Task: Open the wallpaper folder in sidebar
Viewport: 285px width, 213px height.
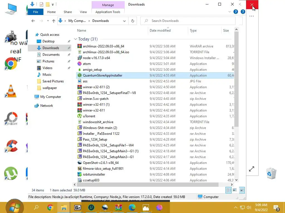Action: 50,88
